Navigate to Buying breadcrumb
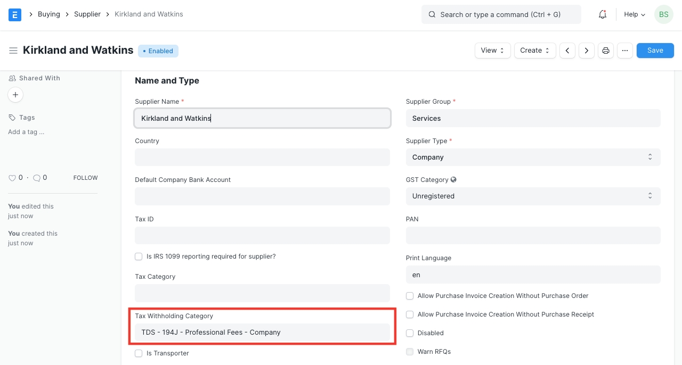This screenshot has width=682, height=365. tap(48, 14)
